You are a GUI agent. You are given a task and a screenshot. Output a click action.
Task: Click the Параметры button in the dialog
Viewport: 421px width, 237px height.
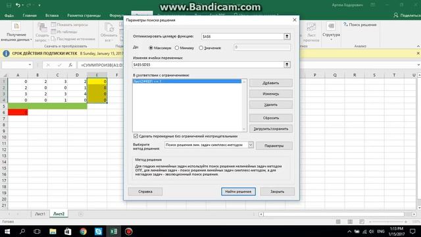[x=274, y=145]
